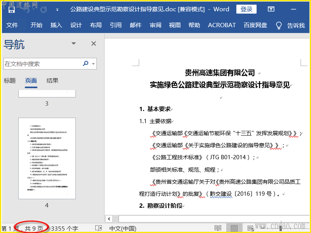Image resolution: width=311 pixels, height=233 pixels.
Task: Select the page 4 thumbnail
Action: [47, 159]
